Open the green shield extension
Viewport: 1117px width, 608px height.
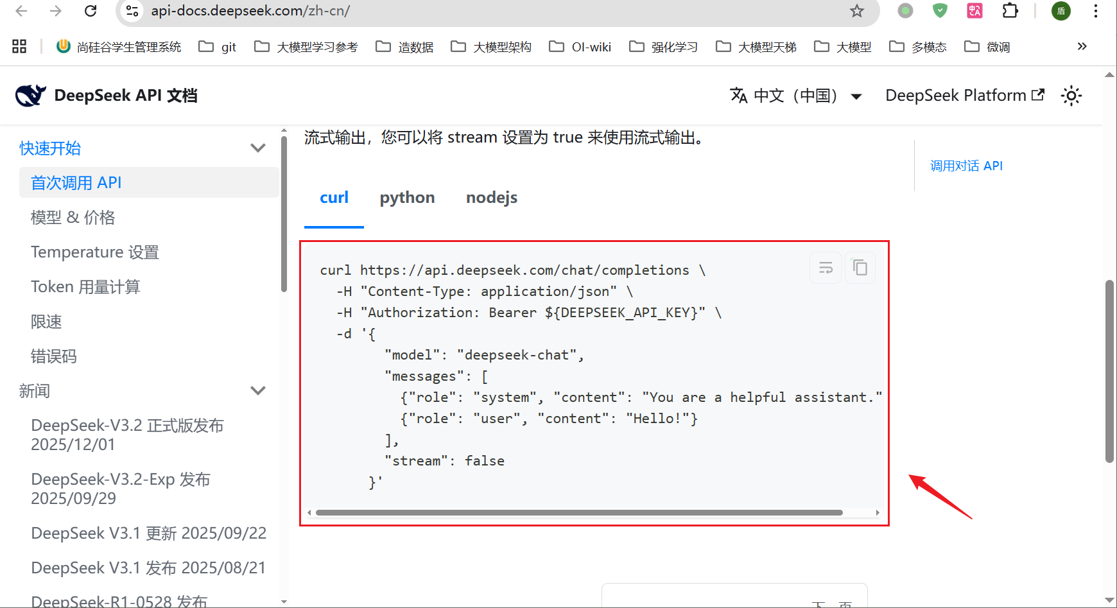pyautogui.click(x=940, y=11)
